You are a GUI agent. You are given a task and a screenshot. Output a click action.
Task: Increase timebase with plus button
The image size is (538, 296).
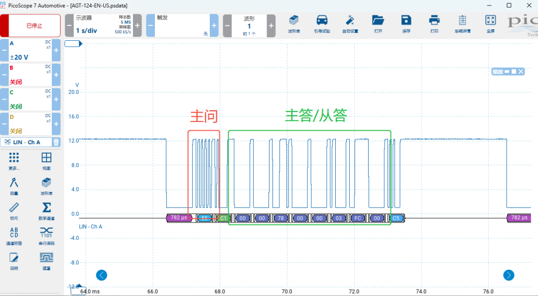137,26
